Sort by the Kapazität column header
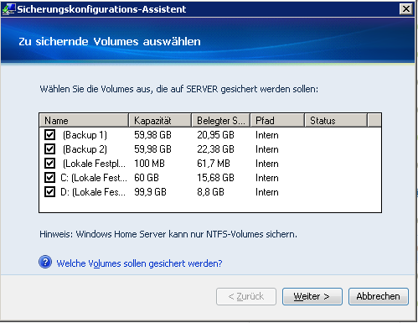The height and width of the screenshot is (323, 418). (x=160, y=121)
